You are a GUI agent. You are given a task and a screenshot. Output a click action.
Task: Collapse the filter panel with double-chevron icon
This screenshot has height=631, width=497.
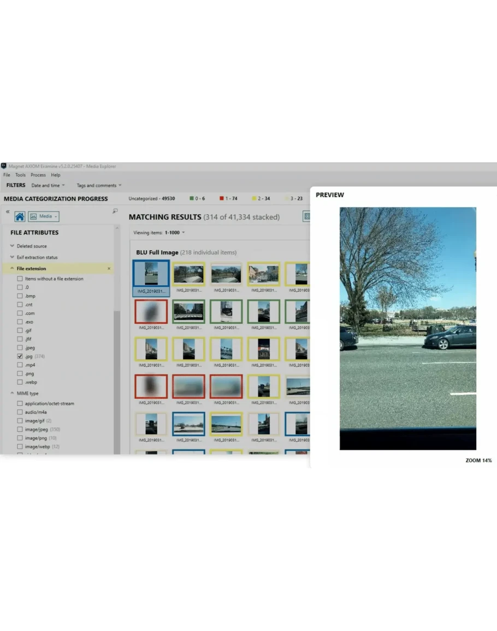(8, 211)
